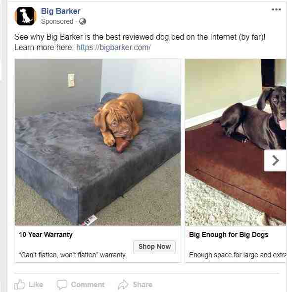
Task: Click the Big Enough for Big Dogs headline
Action: pos(229,234)
